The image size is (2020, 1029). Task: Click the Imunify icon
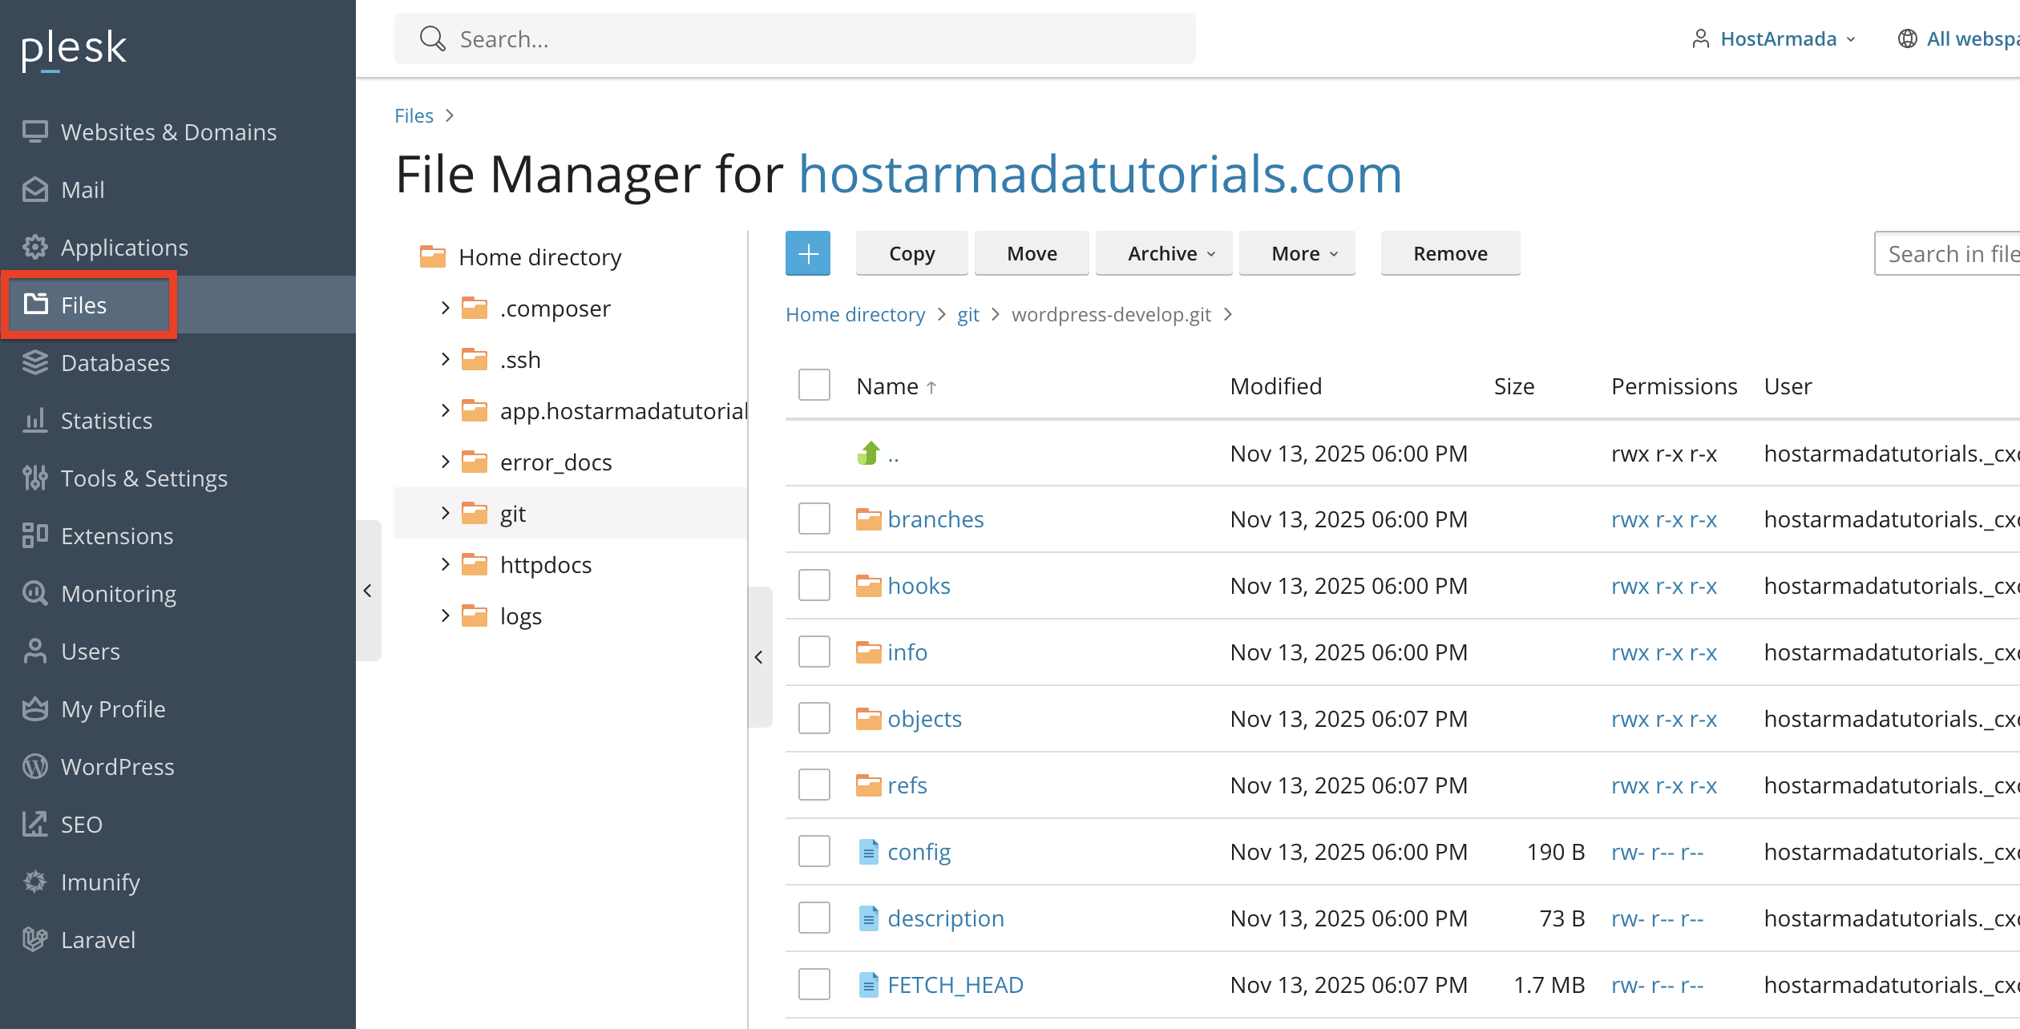click(35, 882)
